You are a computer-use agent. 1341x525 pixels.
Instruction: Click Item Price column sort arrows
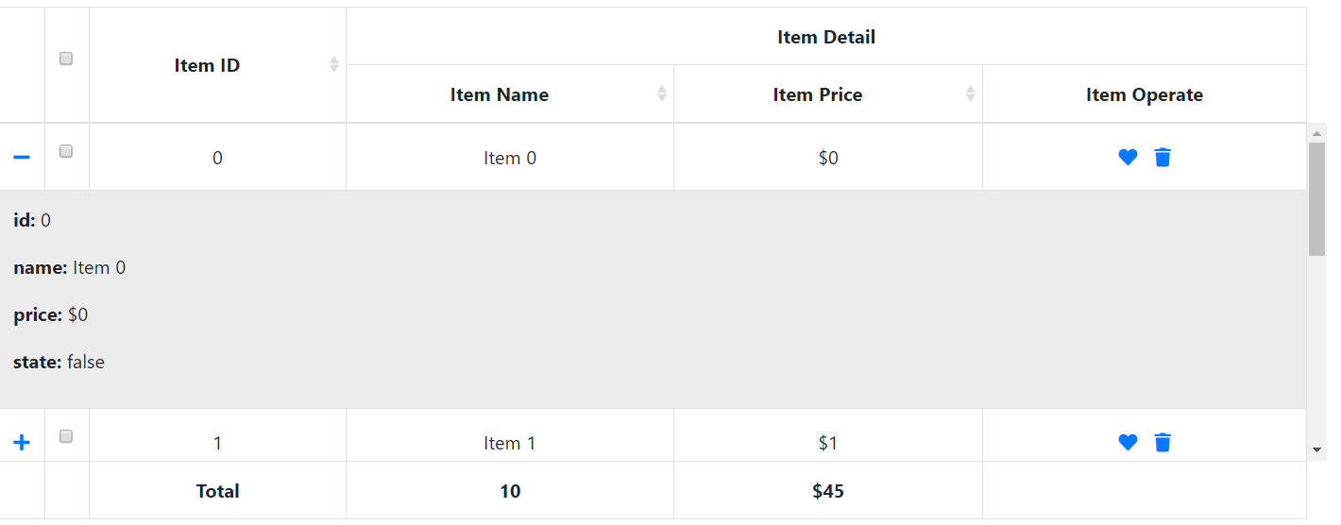[x=970, y=93]
